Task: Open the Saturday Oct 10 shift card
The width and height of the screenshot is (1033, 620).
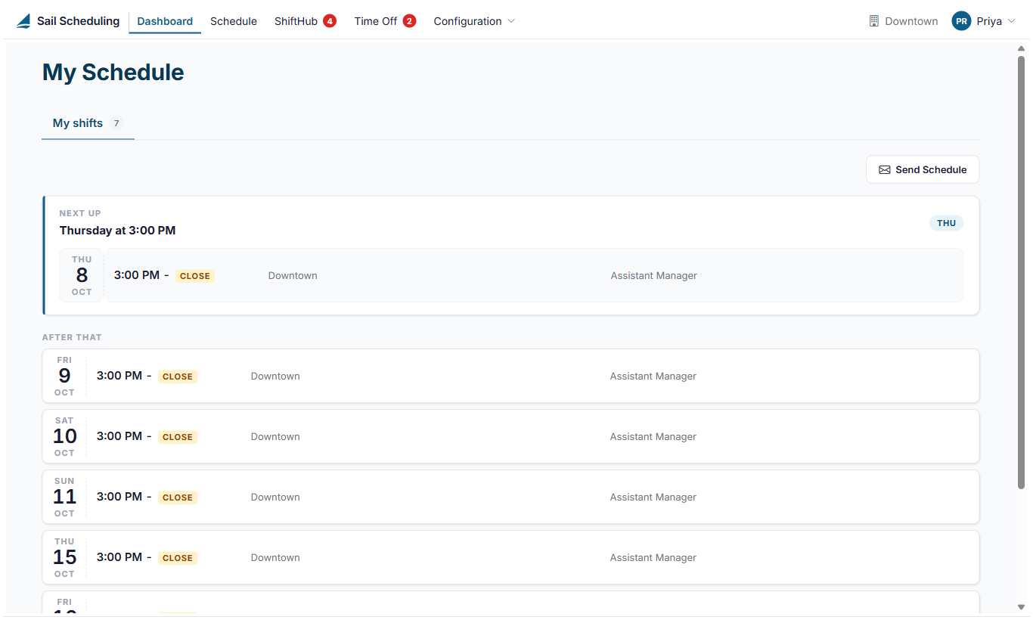Action: pyautogui.click(x=510, y=436)
